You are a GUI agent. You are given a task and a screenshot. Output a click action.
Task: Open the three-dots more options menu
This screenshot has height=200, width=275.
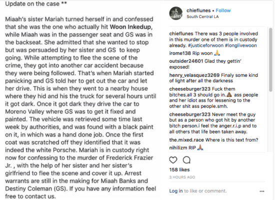(262, 191)
